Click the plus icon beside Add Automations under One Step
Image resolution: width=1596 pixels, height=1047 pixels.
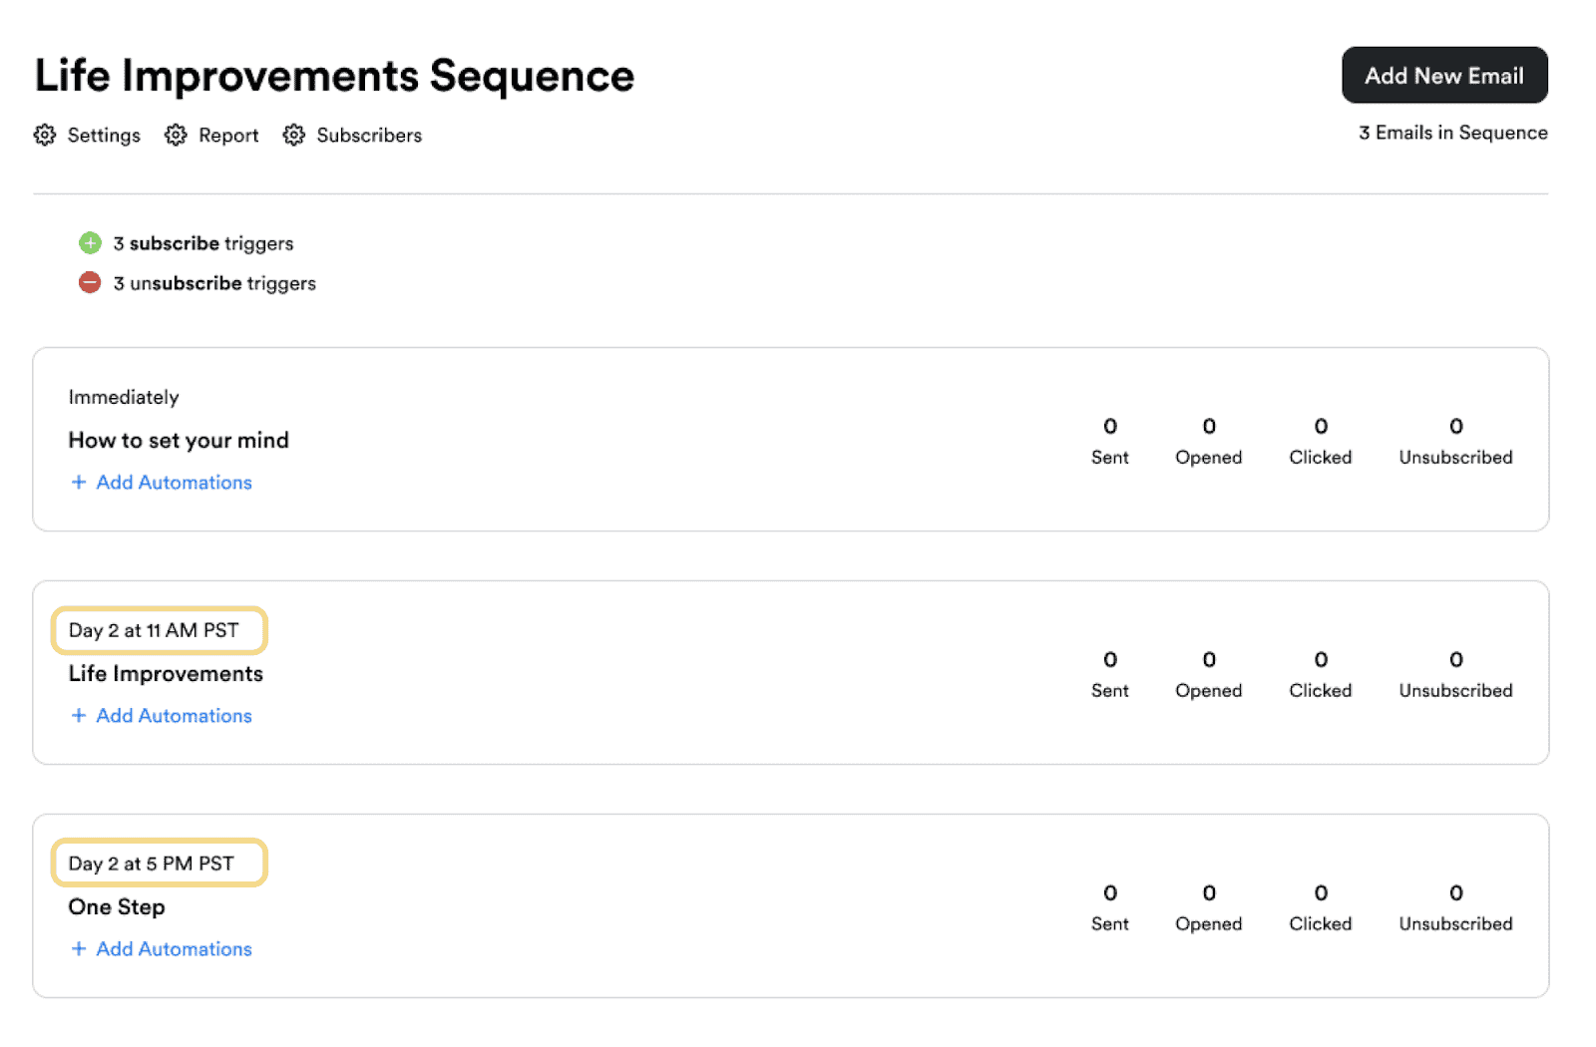(x=79, y=948)
